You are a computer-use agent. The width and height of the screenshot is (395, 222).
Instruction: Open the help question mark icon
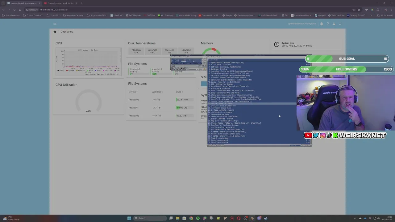pos(328,24)
